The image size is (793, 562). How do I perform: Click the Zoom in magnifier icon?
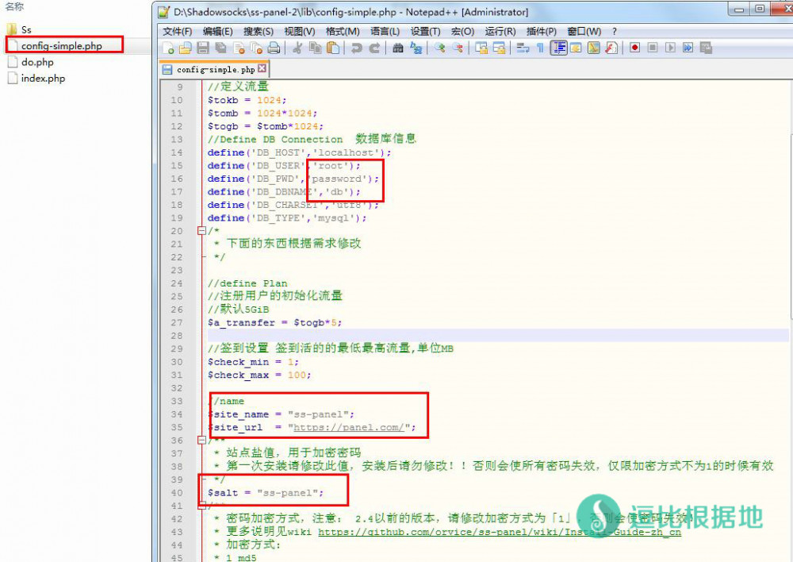click(440, 48)
